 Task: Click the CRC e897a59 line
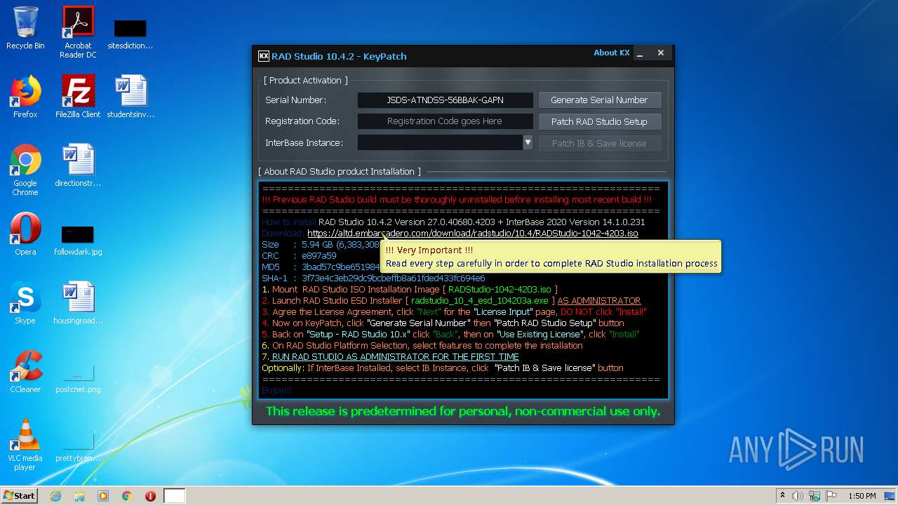click(299, 256)
